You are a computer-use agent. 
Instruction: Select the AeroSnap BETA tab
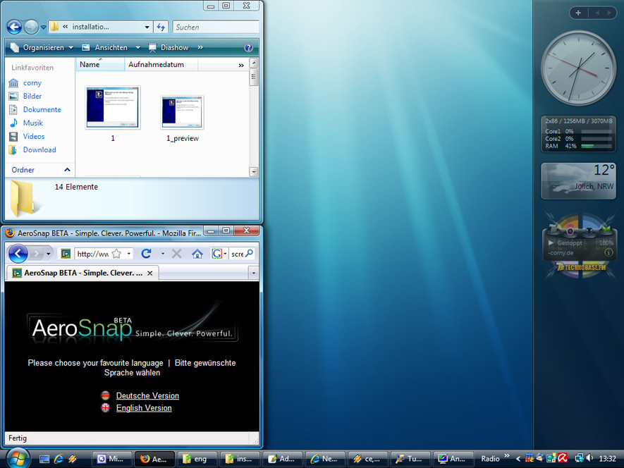pyautogui.click(x=82, y=273)
